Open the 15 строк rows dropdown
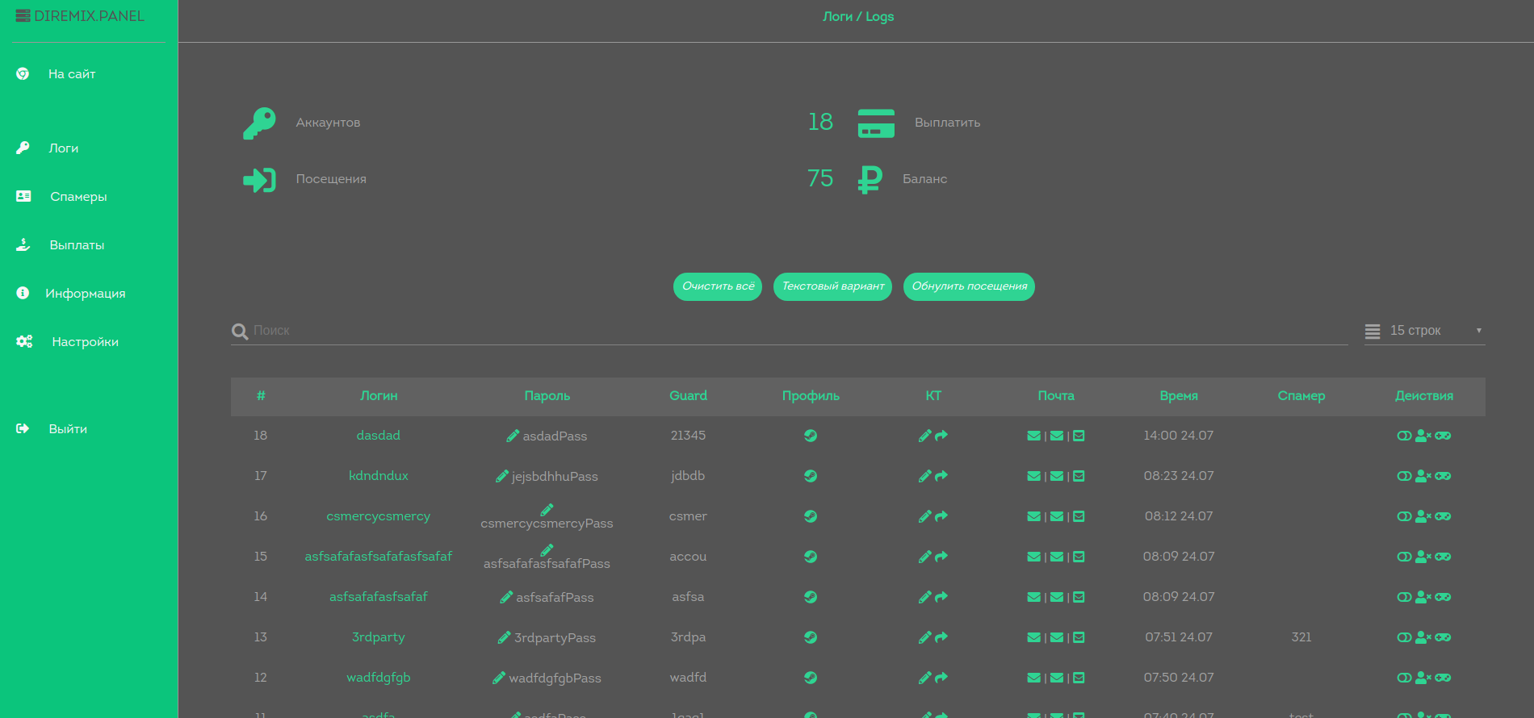The height and width of the screenshot is (718, 1534). (1425, 331)
